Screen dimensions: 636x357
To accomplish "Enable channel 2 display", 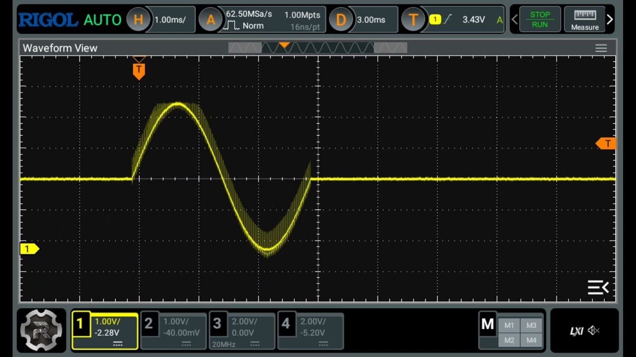I will (173, 330).
